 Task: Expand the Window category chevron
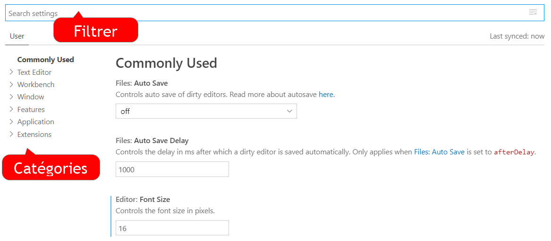11,96
